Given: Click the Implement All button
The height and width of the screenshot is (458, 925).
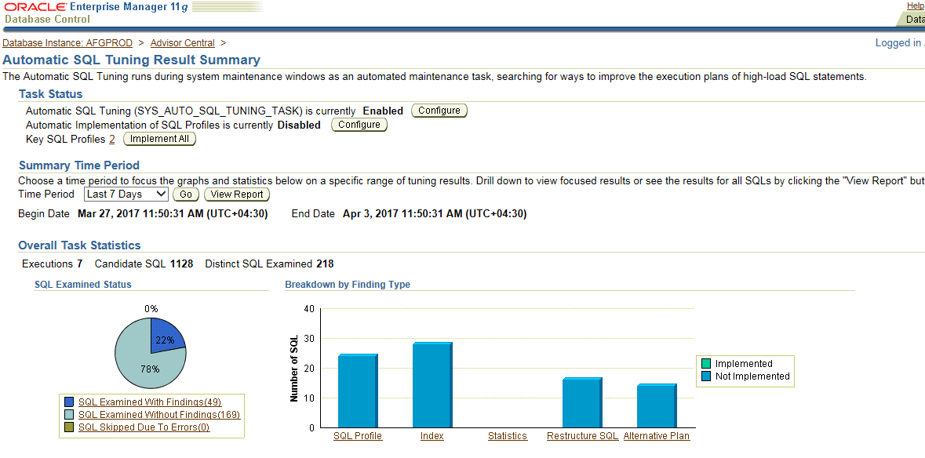Looking at the screenshot, I should (x=159, y=139).
